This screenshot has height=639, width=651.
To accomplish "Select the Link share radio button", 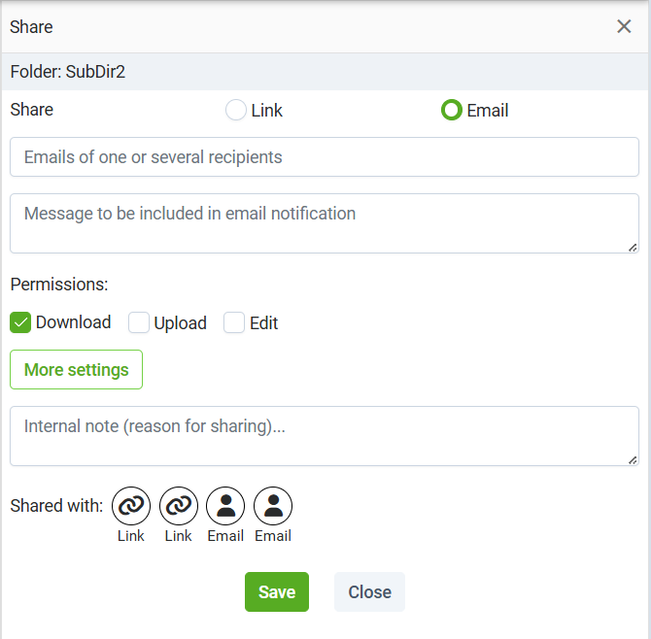I will [x=236, y=110].
